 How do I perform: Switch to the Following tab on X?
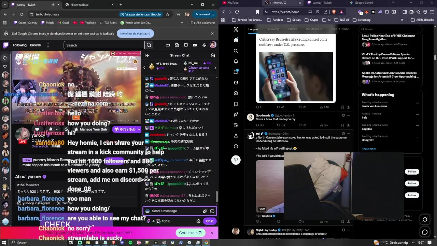click(273, 29)
